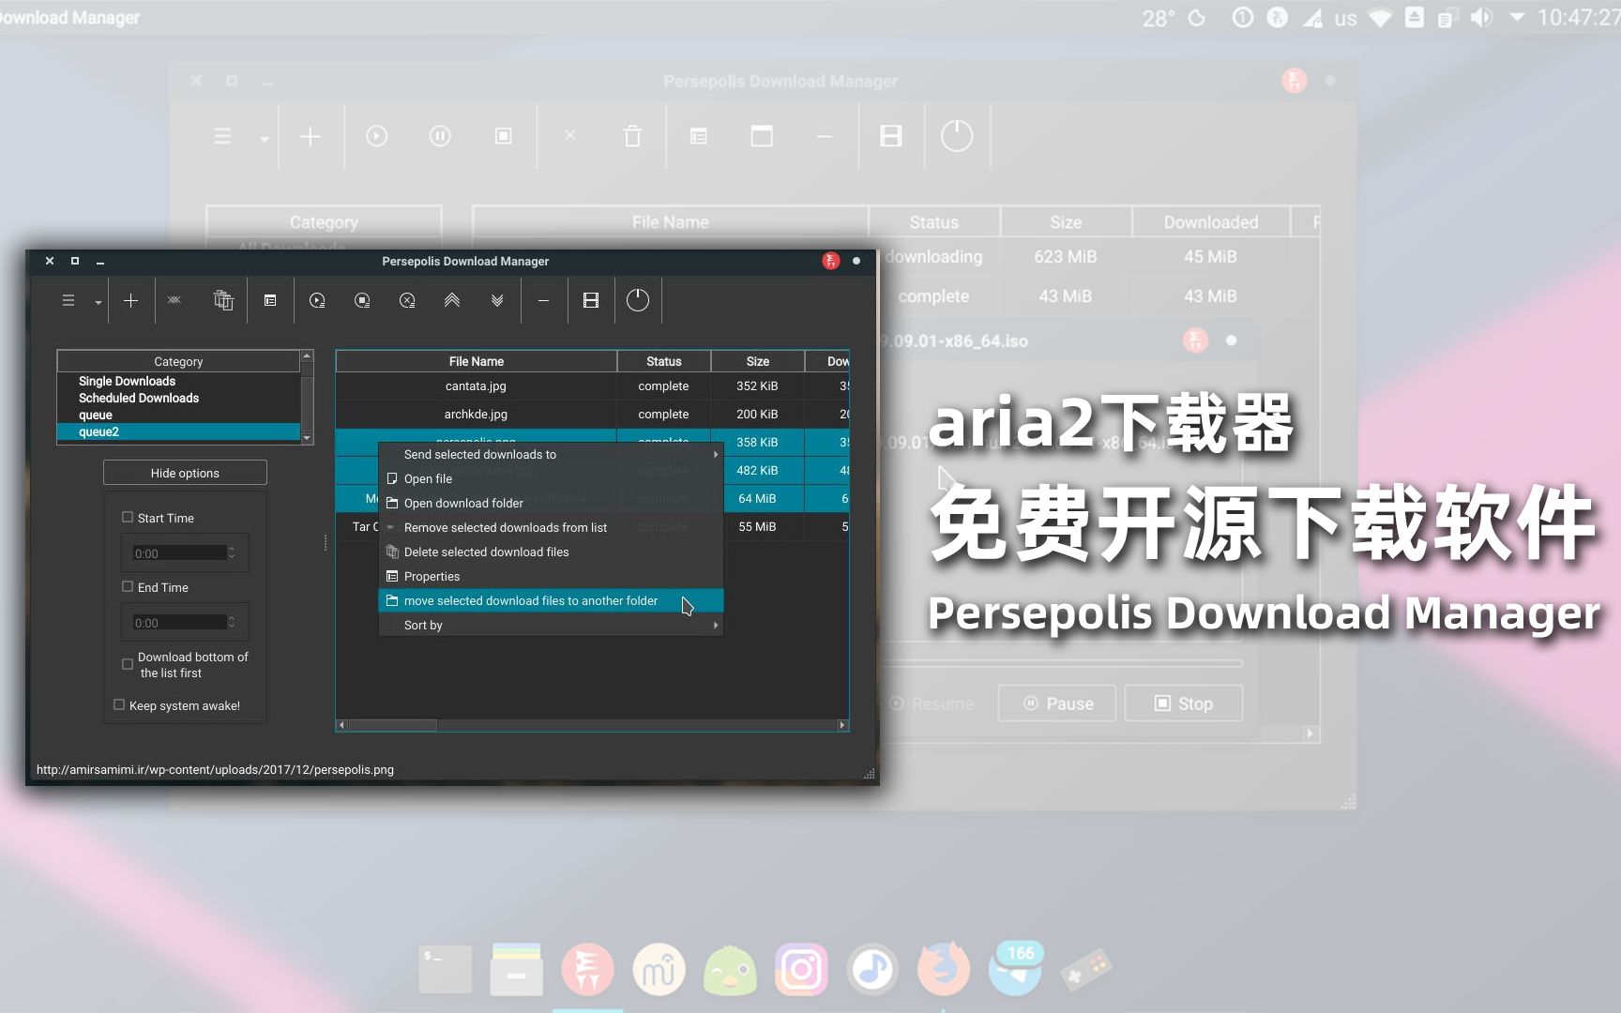Open Firefox from the dock
Viewport: 1621px width, 1013px height.
[944, 969]
